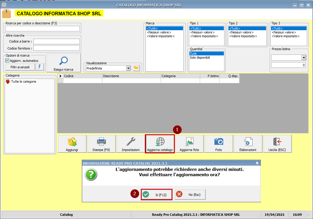Click the strawberry icon for Tutte le categorie
The image size is (313, 219).
8,82
